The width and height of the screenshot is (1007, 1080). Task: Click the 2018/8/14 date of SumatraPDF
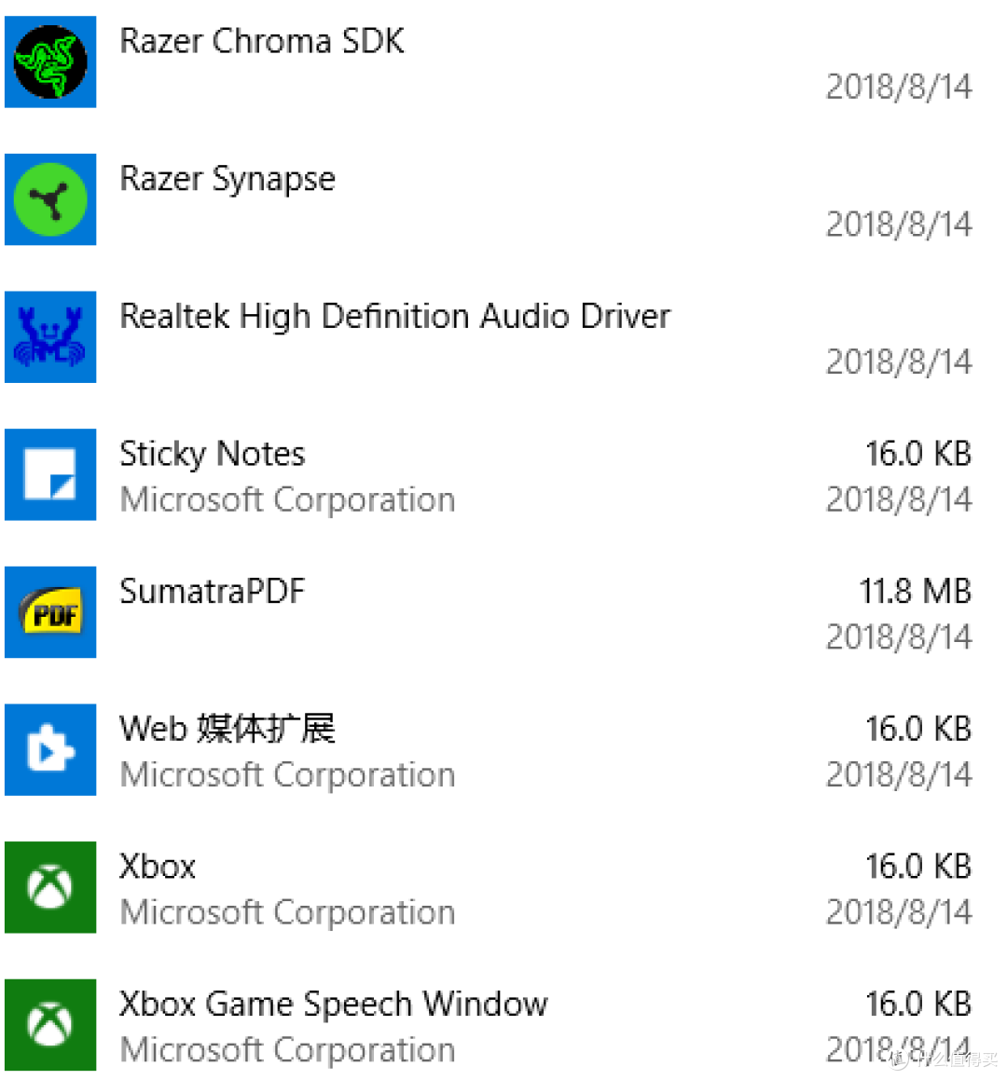pyautogui.click(x=900, y=637)
